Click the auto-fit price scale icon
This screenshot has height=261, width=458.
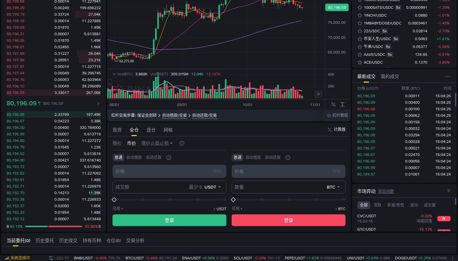point(343,104)
